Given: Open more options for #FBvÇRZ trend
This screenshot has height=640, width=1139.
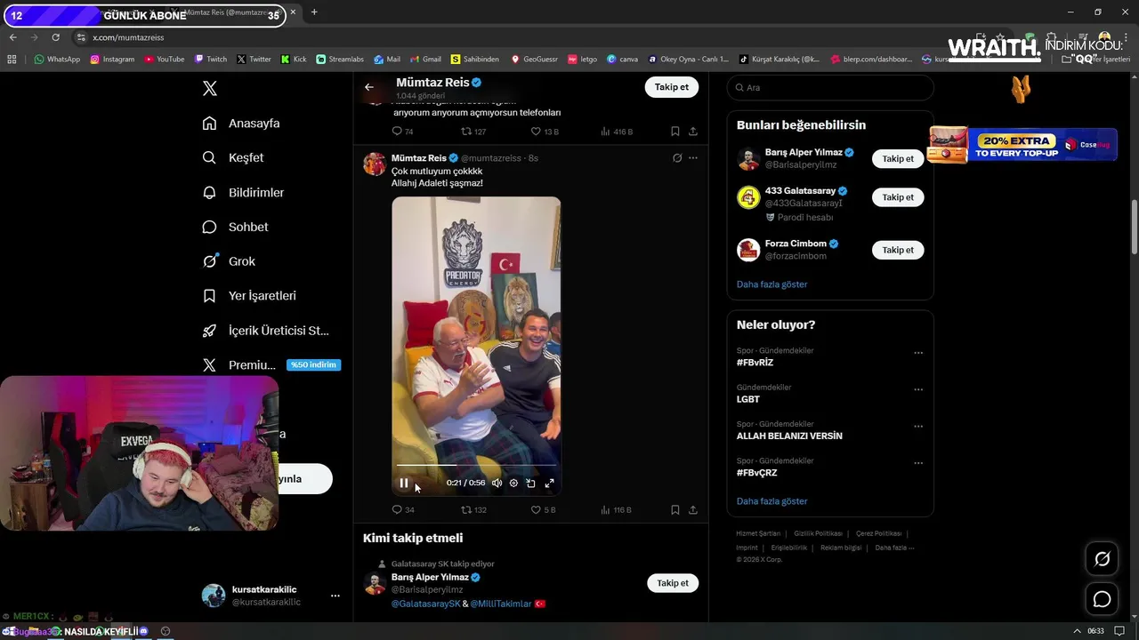Looking at the screenshot, I should click(x=918, y=463).
